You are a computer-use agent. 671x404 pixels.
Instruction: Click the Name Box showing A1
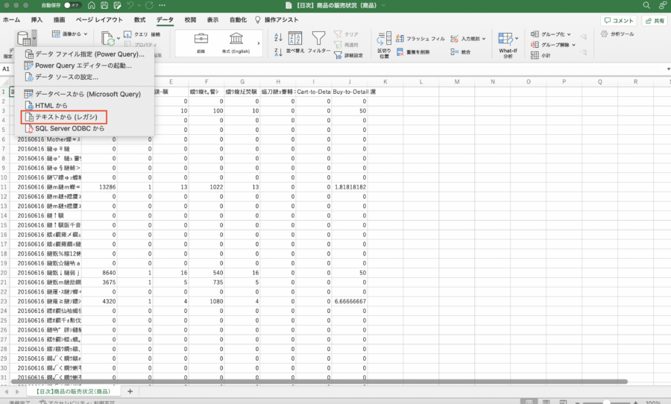click(x=7, y=69)
